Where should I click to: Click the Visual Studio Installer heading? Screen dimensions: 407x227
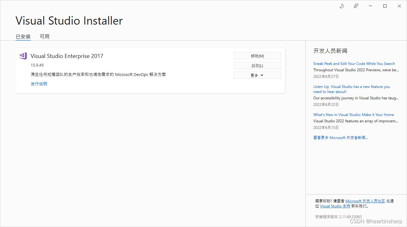(69, 21)
